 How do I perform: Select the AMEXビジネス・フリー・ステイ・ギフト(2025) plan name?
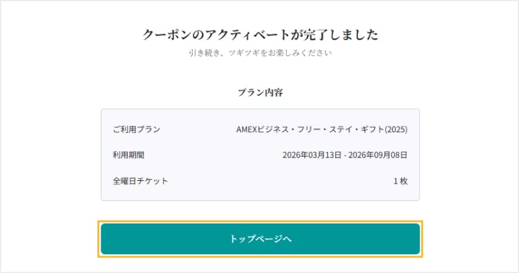point(321,129)
